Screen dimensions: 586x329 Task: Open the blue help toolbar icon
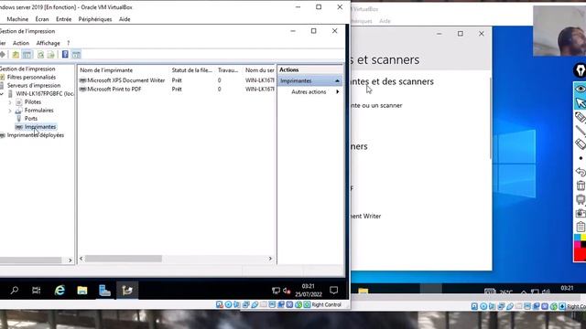[x=65, y=55]
